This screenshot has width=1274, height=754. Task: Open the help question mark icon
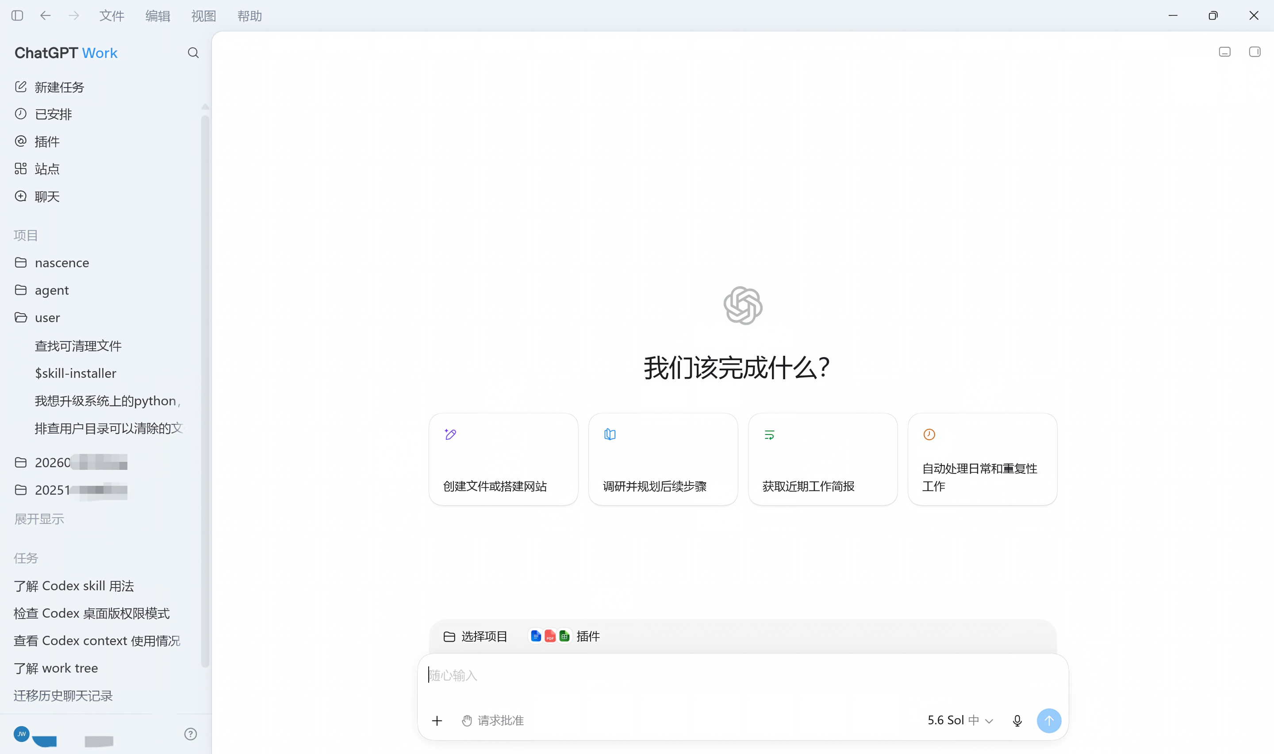click(x=190, y=734)
